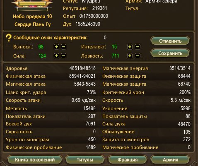Decrease Ловкость with the minus icon
This screenshot has height=166, width=198.
[x=138, y=56]
